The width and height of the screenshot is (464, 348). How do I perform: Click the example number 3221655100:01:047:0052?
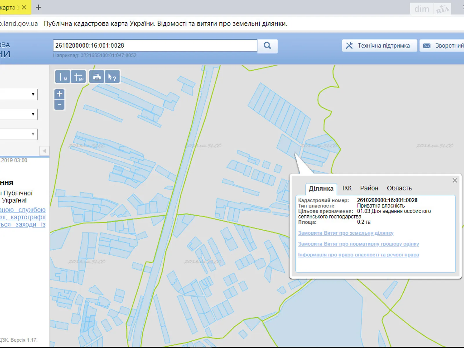pyautogui.click(x=108, y=55)
